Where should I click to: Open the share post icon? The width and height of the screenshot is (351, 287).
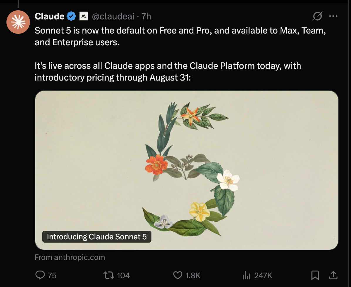pyautogui.click(x=333, y=275)
